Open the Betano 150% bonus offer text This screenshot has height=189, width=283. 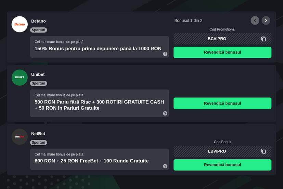(98, 49)
